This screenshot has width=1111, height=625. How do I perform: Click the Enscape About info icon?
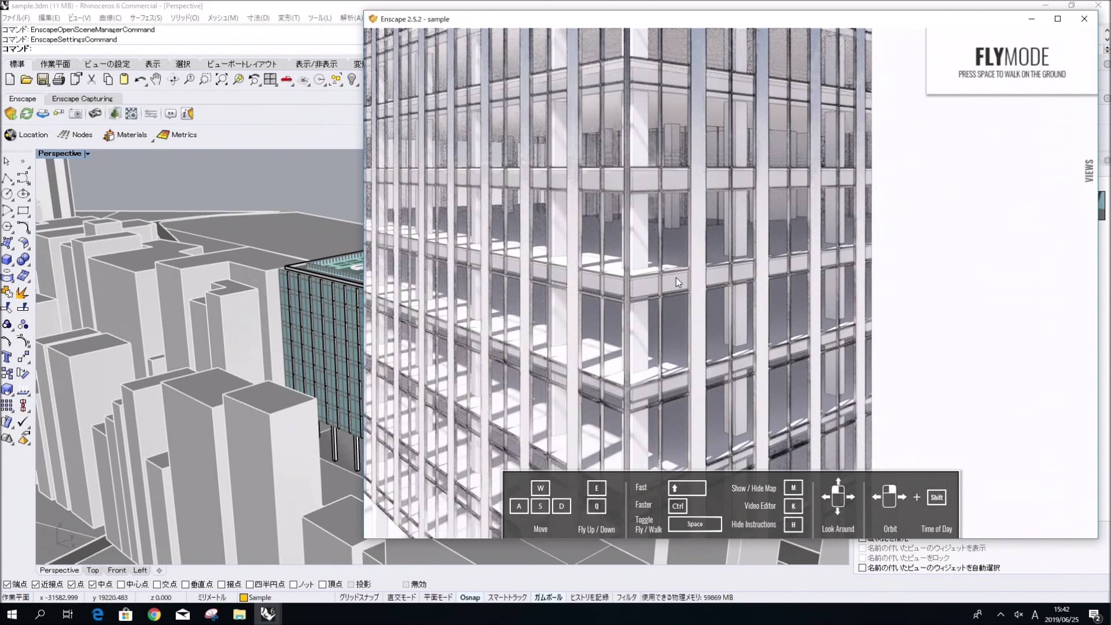[187, 113]
